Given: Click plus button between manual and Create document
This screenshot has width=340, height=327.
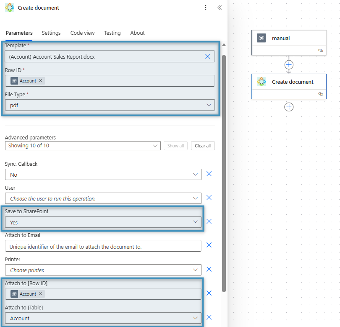Looking at the screenshot, I should (289, 64).
